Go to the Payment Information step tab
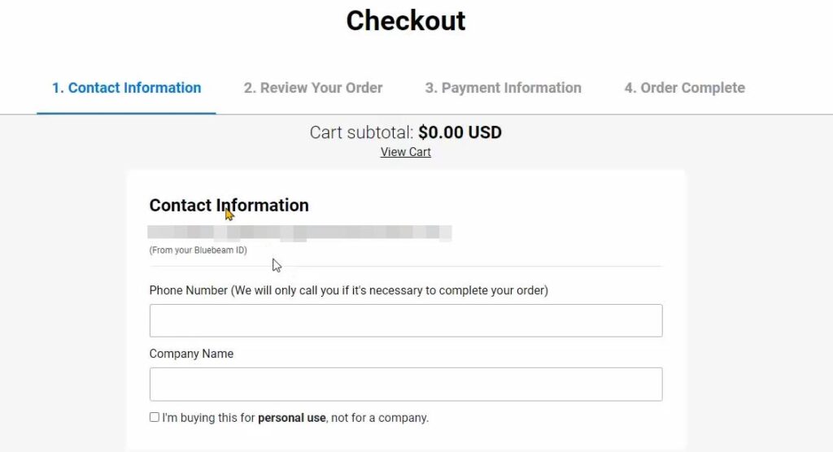 [503, 88]
